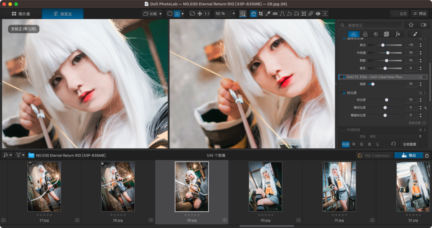Toggle the DxO ClearView Plus correction
This screenshot has width=432, height=228.
click(343, 77)
